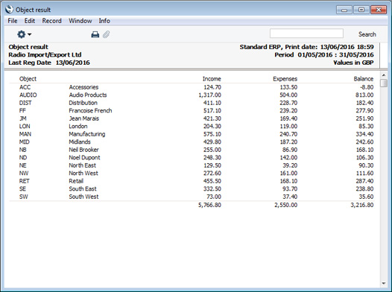Screen dimensions: 392x292
Task: Click the Distribution name
Action: 83,103
